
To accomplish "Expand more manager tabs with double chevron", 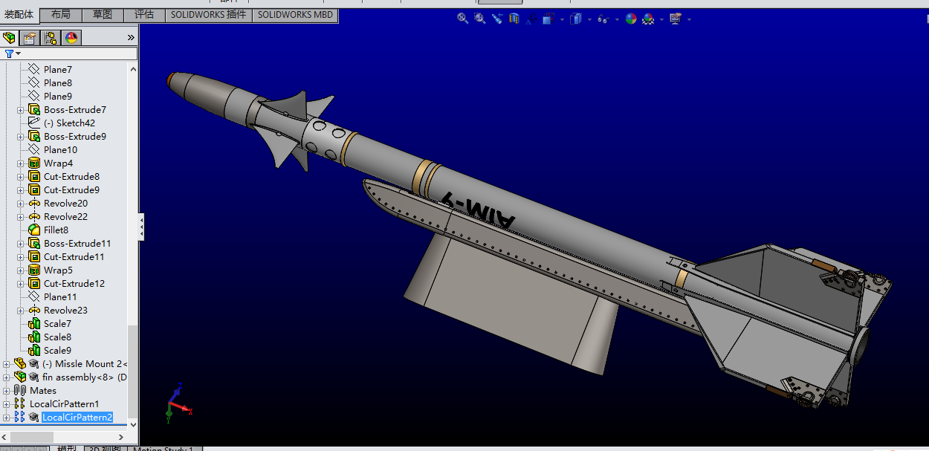I will (x=131, y=37).
